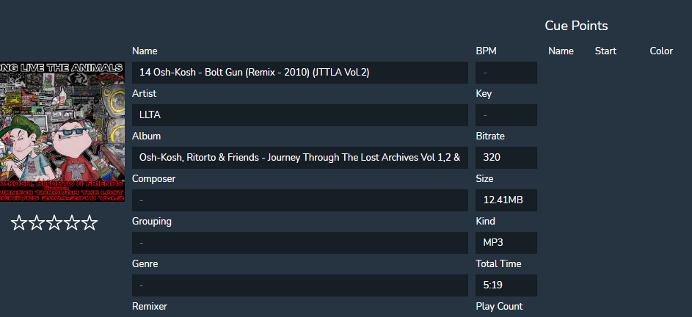This screenshot has height=317, width=692.
Task: Click the Start column header in Cue Points
Action: (605, 51)
